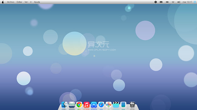Viewport: 197px width, 110px height.
Task: Open the colorful loops app in dock
Action: click(x=109, y=105)
